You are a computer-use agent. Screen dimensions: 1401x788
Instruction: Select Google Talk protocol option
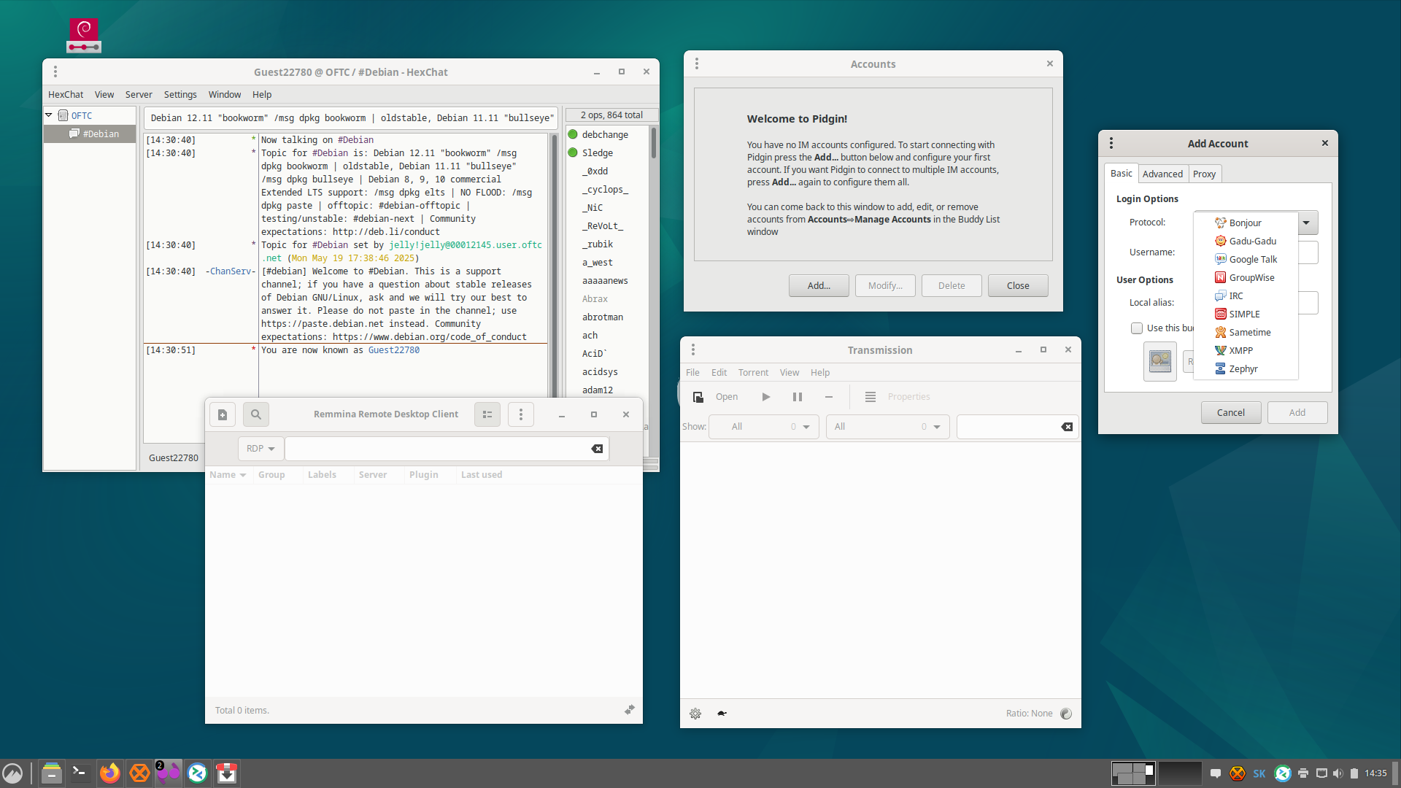tap(1246, 260)
